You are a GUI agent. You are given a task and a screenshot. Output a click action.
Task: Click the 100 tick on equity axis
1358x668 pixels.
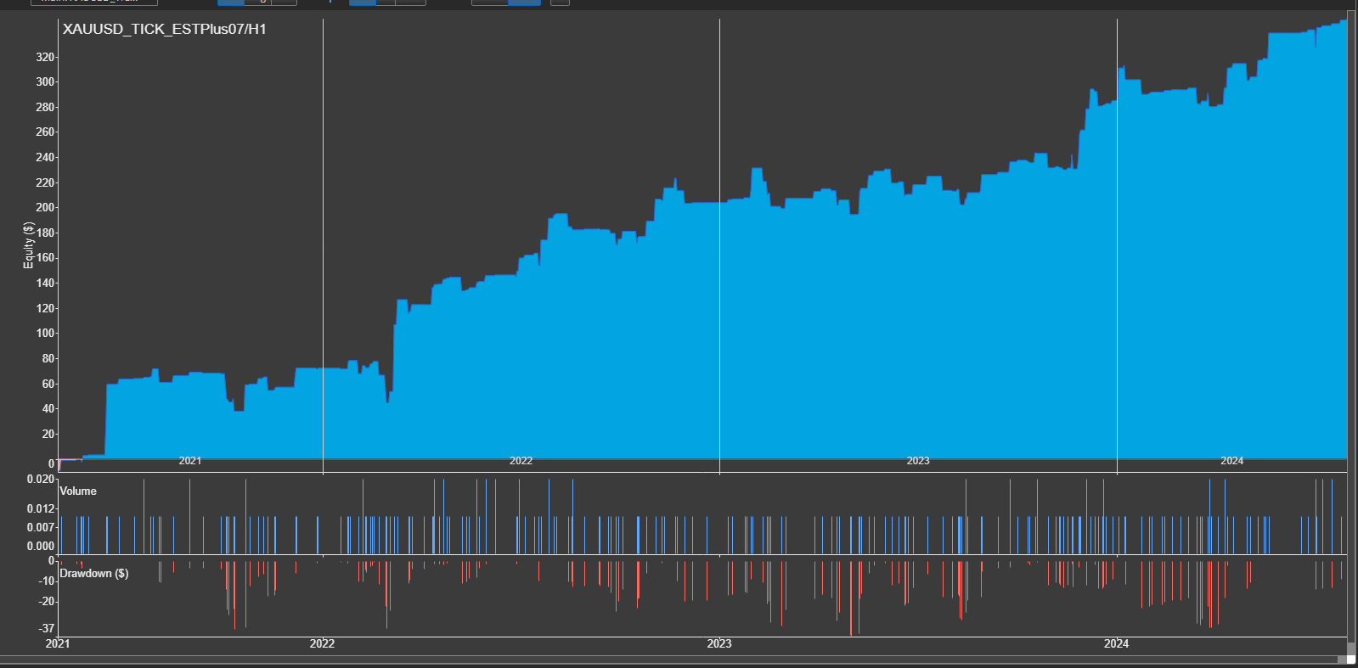click(x=45, y=333)
